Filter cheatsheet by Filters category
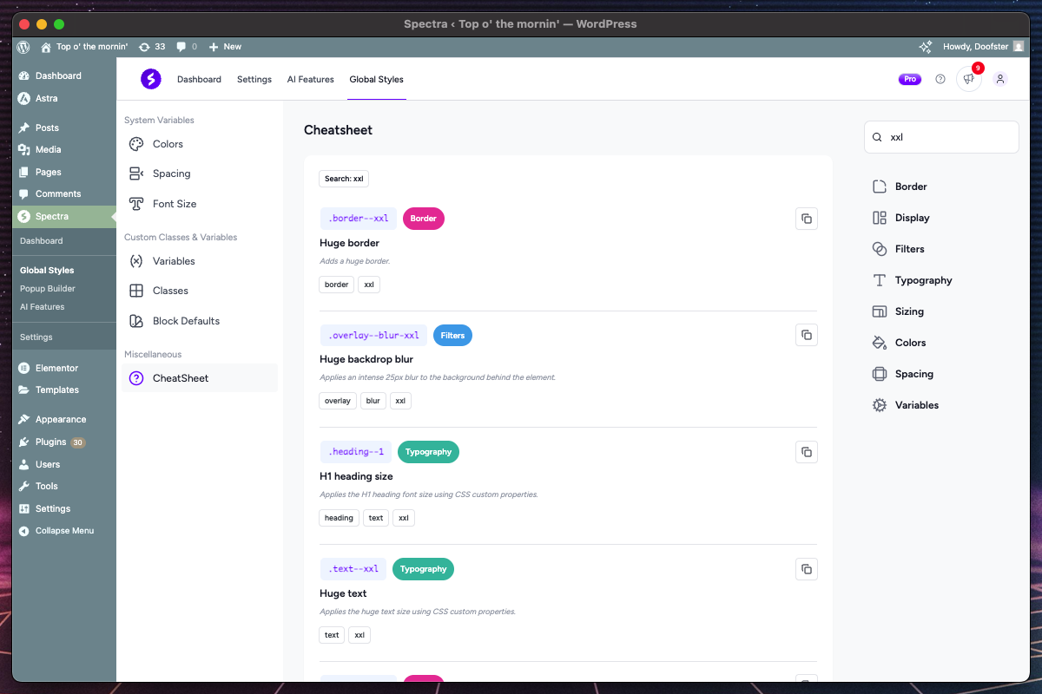 coord(909,249)
